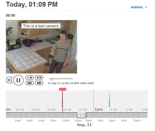Click the playback speed slider handle
The image size is (155, 131).
coord(52,79)
